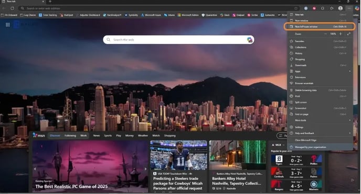Open the Money category
The width and height of the screenshot is (361, 194).
pos(130,135)
